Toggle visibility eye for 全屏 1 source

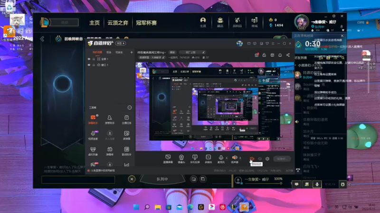(89, 59)
